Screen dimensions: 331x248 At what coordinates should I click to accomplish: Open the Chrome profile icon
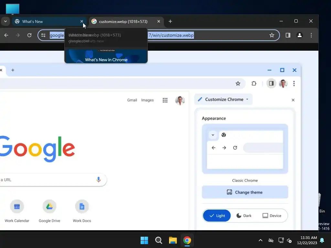click(300, 35)
